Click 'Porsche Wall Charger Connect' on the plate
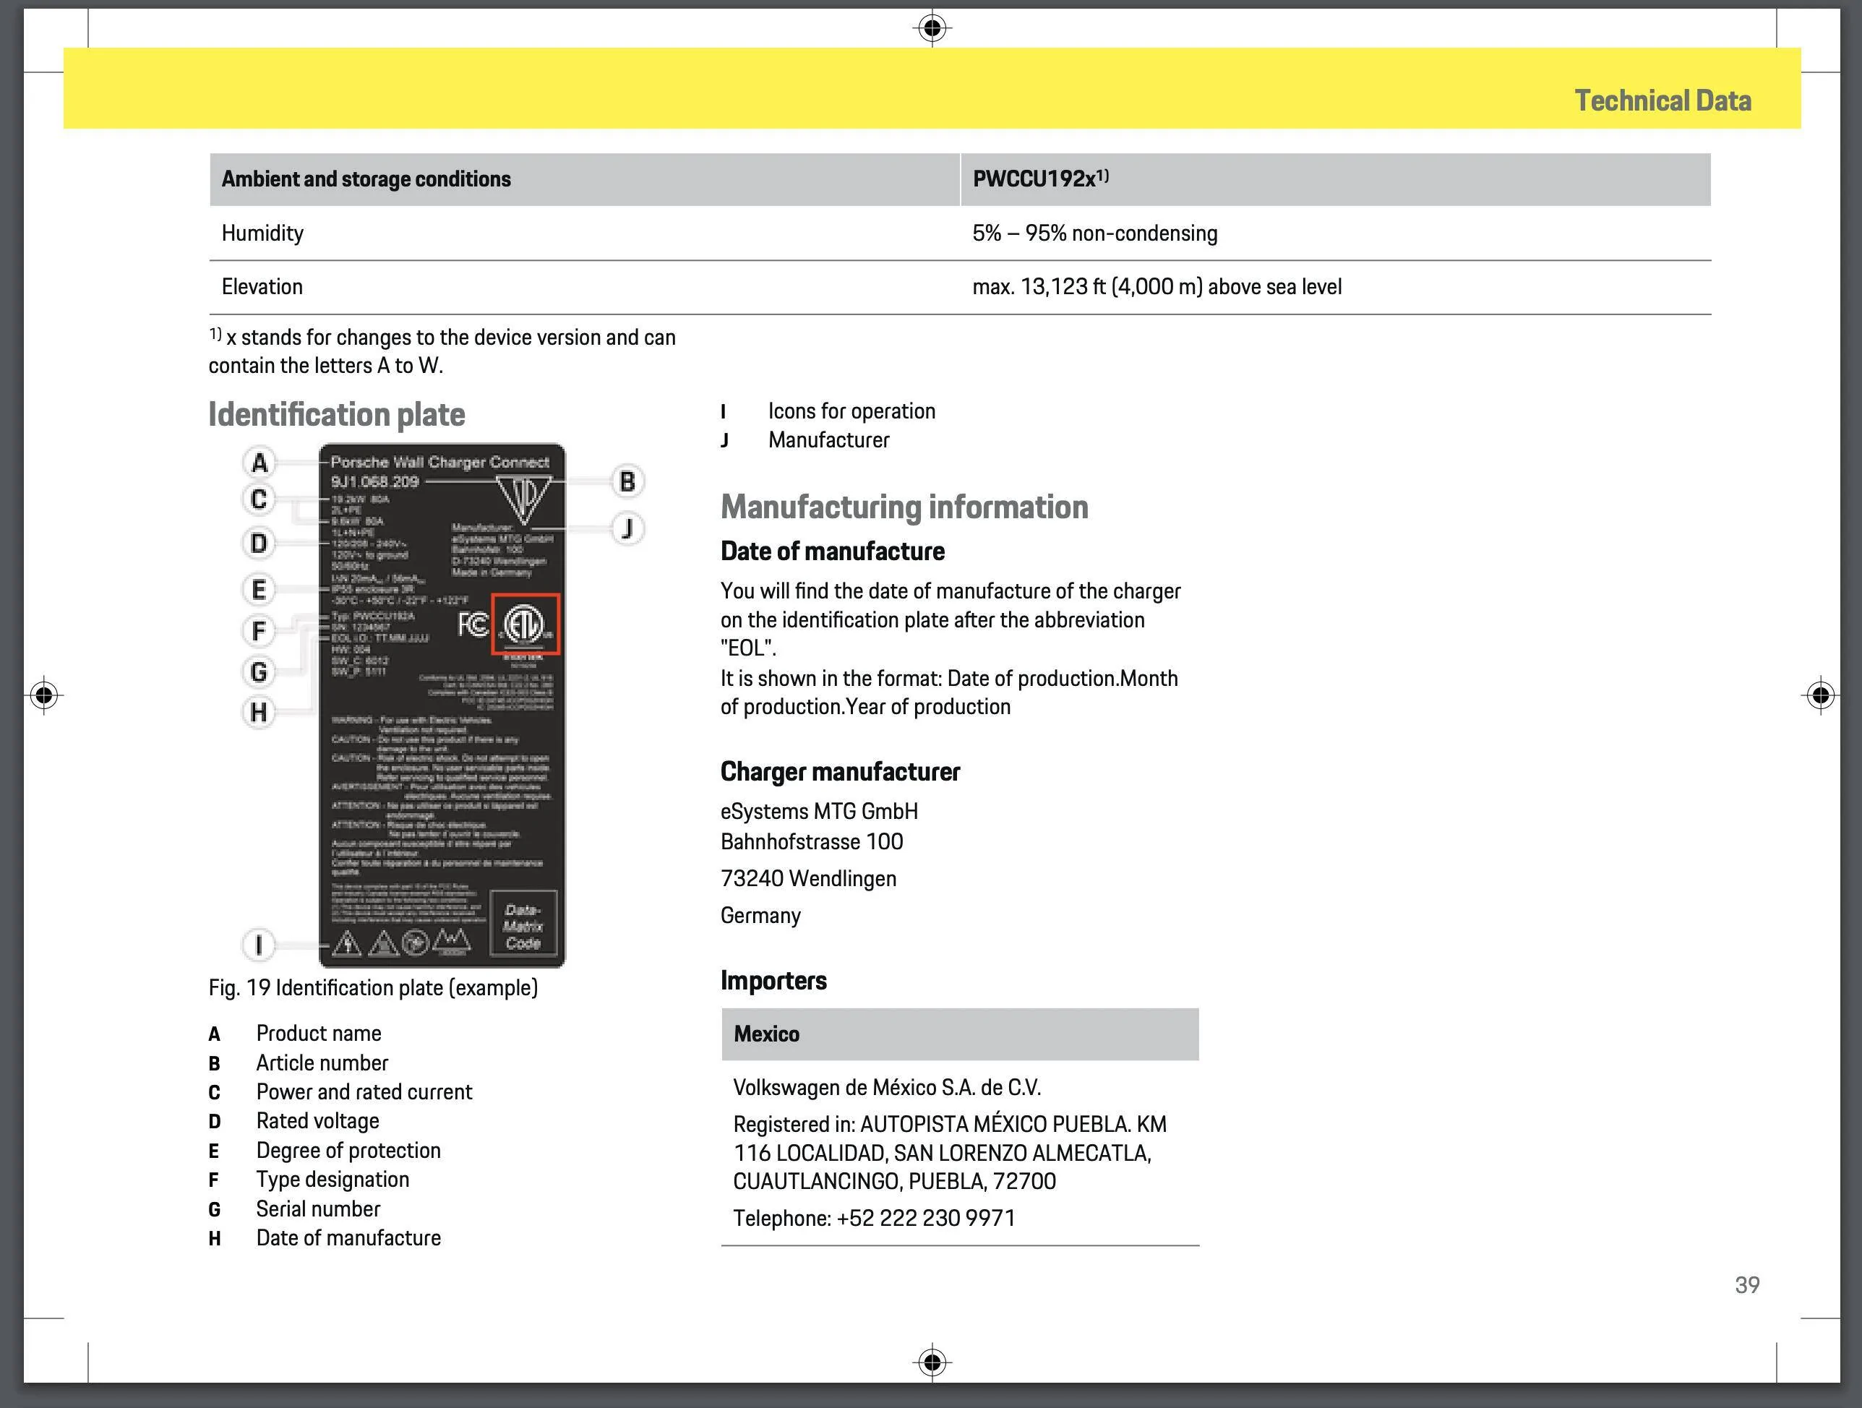Viewport: 1862px width, 1408px height. click(x=439, y=462)
